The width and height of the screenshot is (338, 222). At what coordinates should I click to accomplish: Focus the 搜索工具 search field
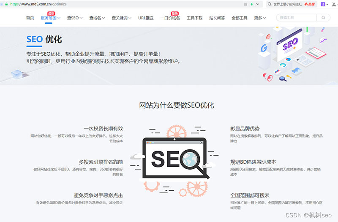point(296,18)
